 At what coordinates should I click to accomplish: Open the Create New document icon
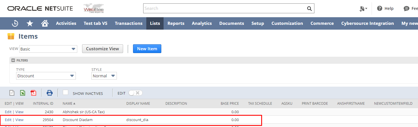[x=363, y=9]
